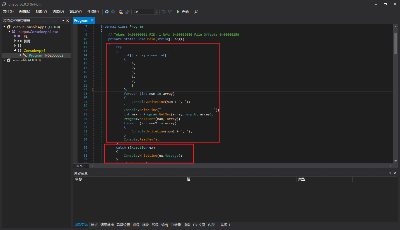Click the navigate backward arrow icon
Screen dimensions: 400x230
pyautogui.click(x=107, y=12)
